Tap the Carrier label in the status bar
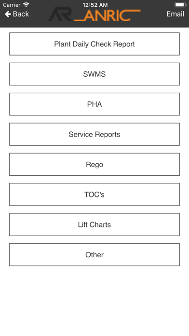Viewport: 189px width, 336px height. click(x=12, y=5)
